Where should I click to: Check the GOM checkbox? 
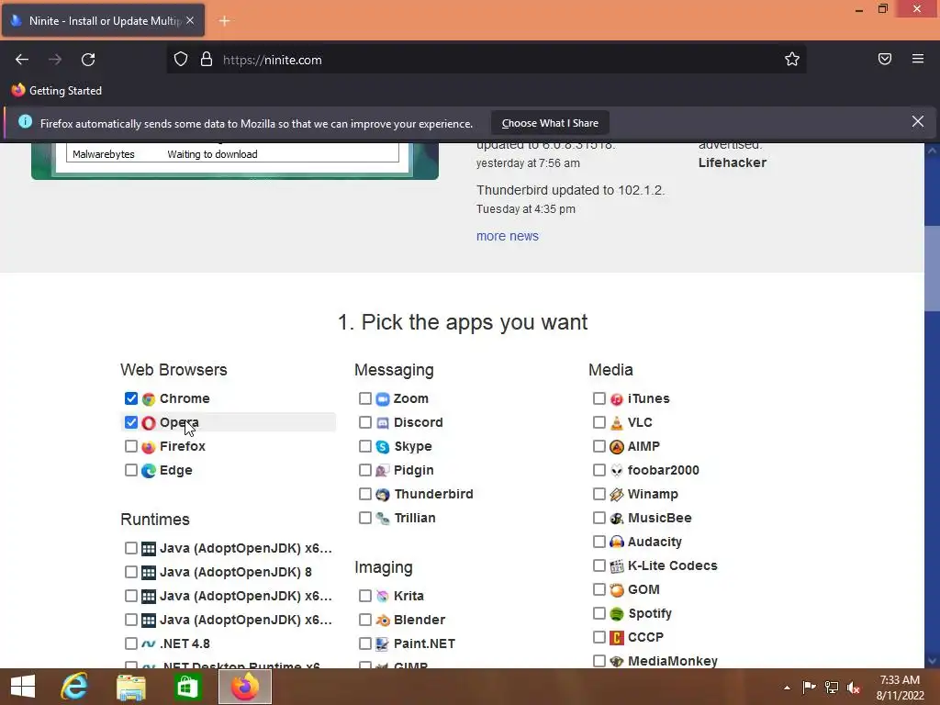pyautogui.click(x=599, y=589)
